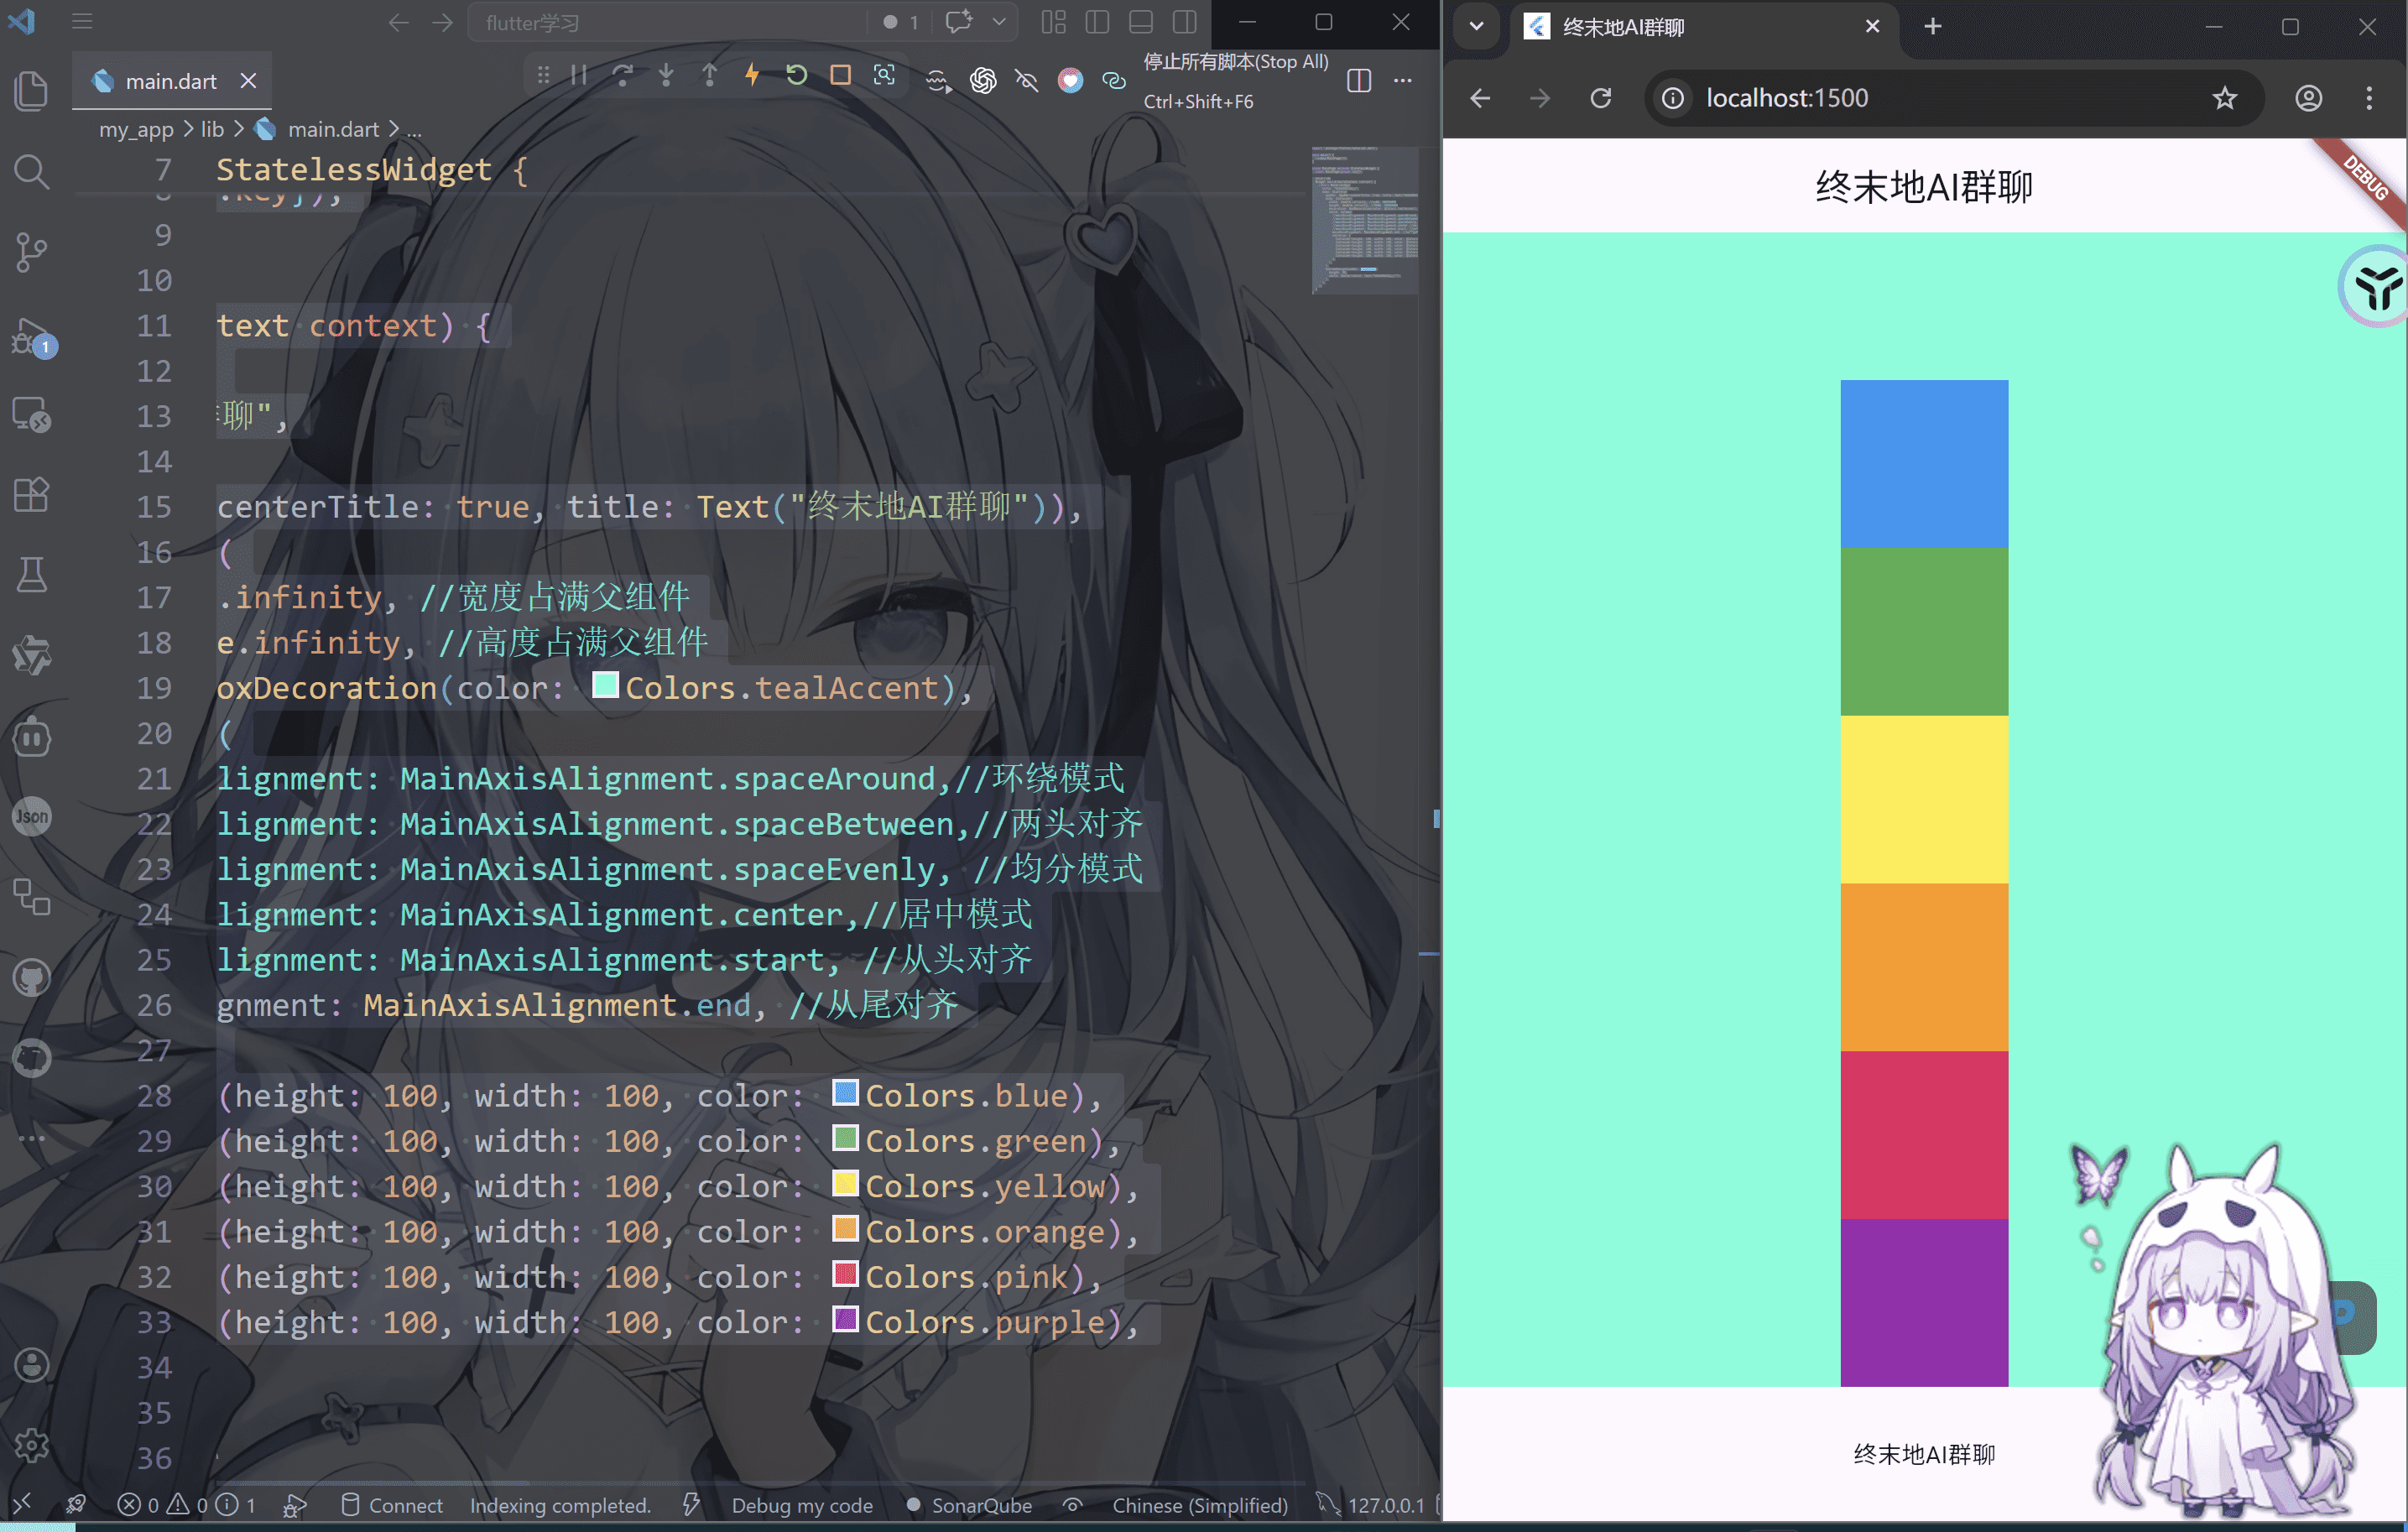The height and width of the screenshot is (1532, 2408).
Task: Stop the debugging session
Action: (x=840, y=76)
